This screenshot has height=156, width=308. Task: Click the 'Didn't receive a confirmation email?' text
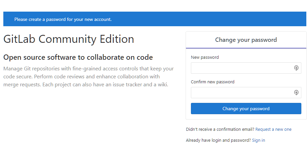(x=220, y=129)
